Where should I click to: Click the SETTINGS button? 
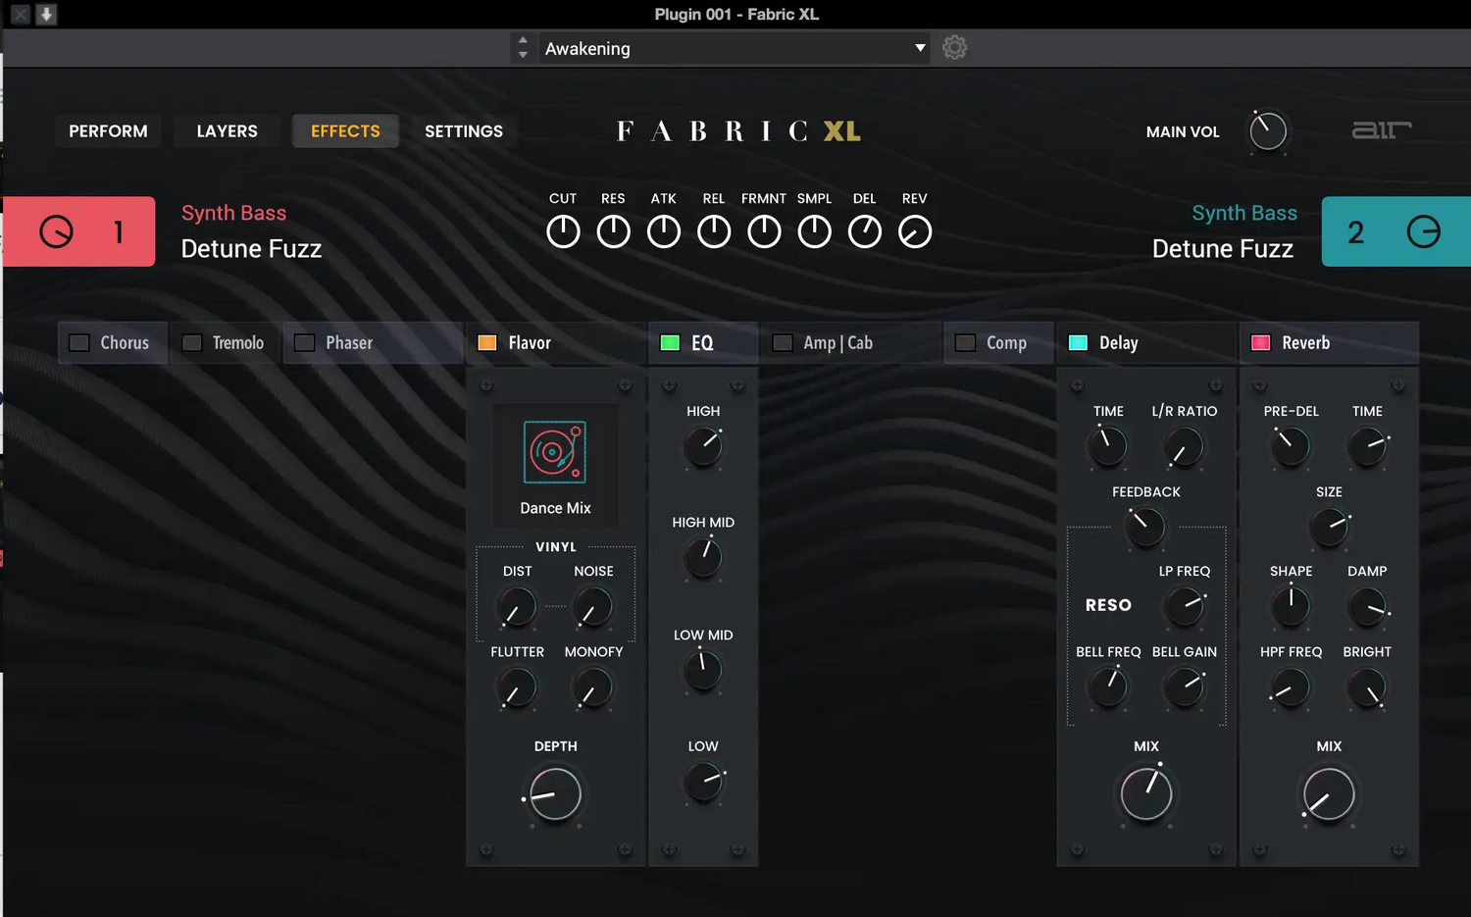[463, 131]
